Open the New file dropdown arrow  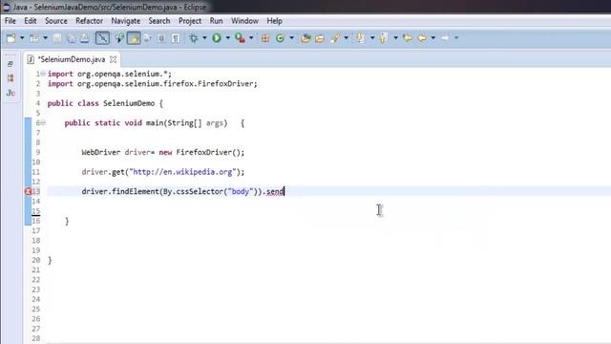pos(22,38)
